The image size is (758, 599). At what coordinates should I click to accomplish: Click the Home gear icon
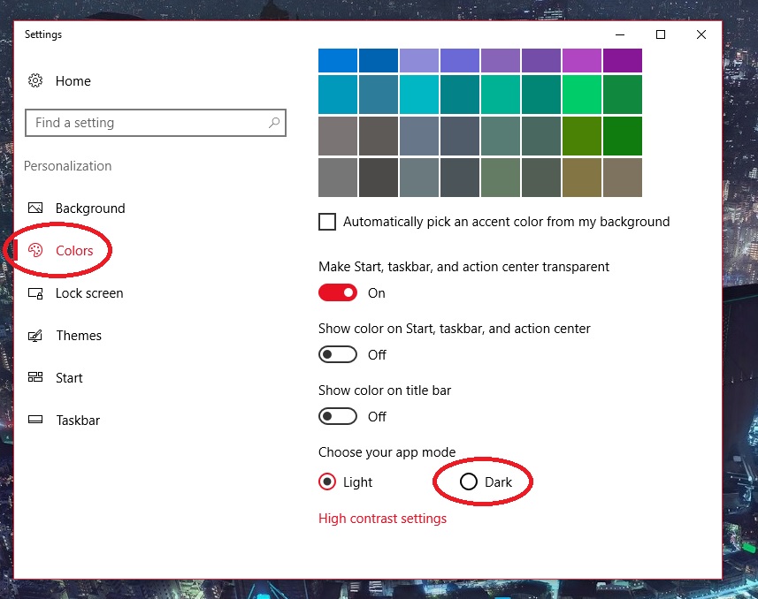point(35,80)
